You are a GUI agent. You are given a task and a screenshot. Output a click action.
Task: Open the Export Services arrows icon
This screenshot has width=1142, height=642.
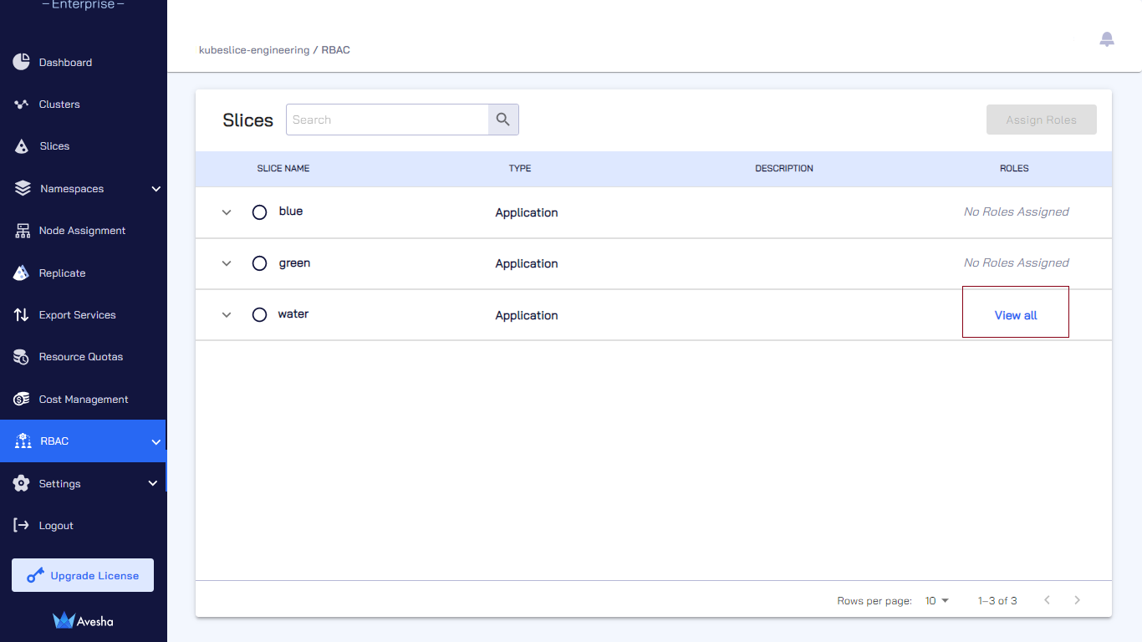[22, 315]
